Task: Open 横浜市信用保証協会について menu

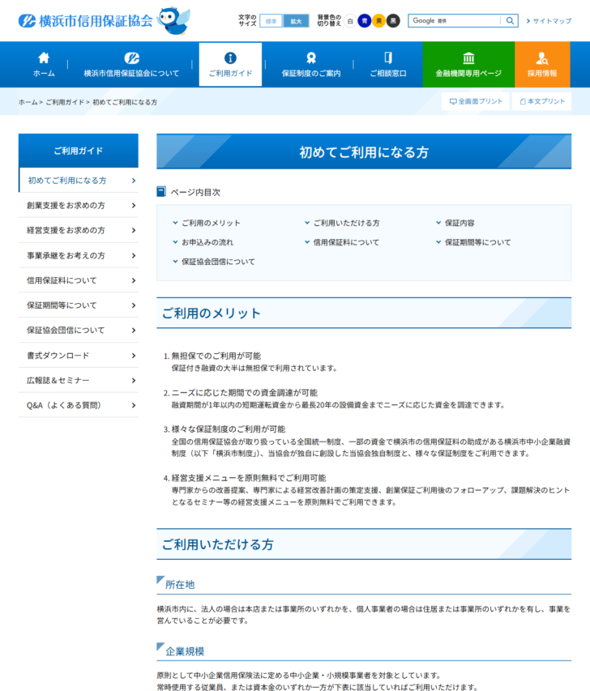Action: (131, 64)
